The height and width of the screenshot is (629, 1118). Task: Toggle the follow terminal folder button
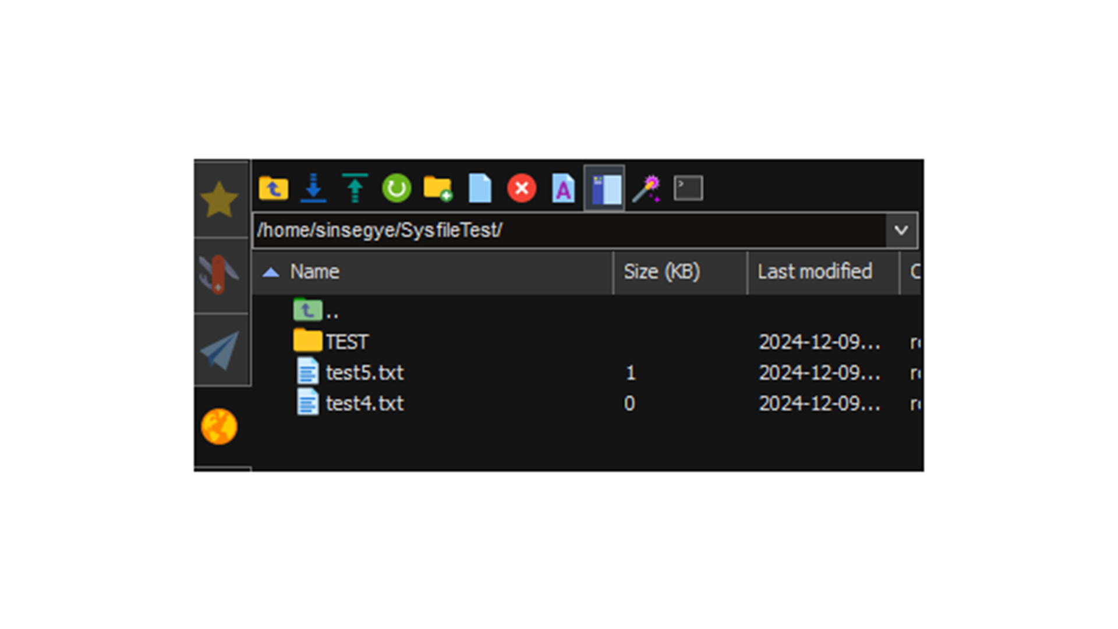point(604,188)
